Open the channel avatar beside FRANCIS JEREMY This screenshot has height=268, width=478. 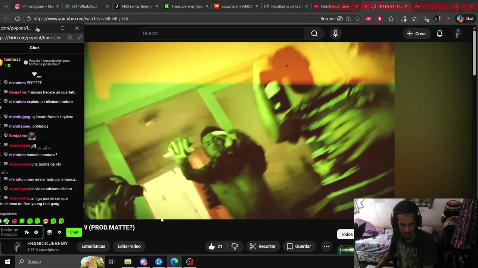(17, 246)
